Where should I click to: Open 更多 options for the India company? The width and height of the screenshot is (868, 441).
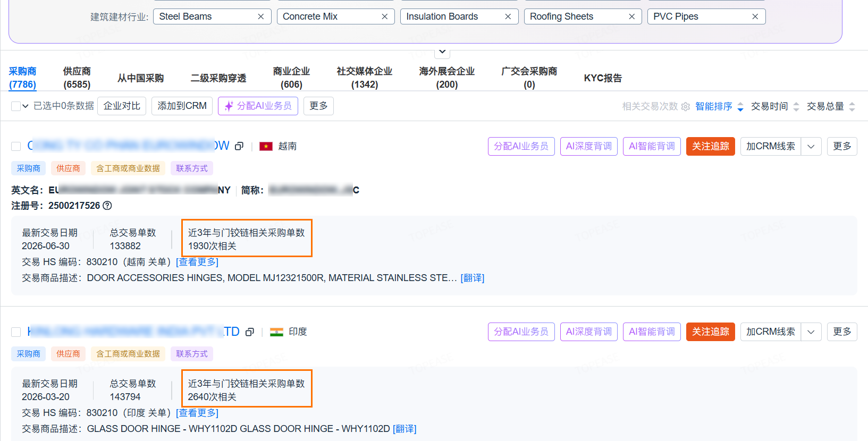(842, 332)
